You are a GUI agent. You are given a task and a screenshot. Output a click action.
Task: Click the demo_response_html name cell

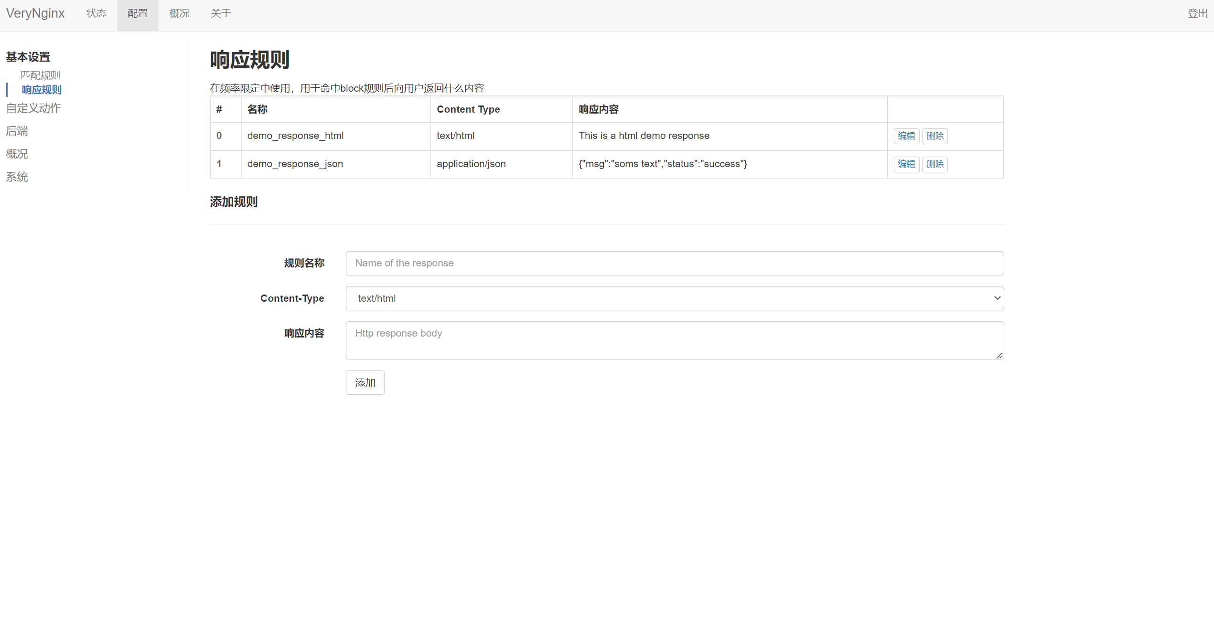336,136
